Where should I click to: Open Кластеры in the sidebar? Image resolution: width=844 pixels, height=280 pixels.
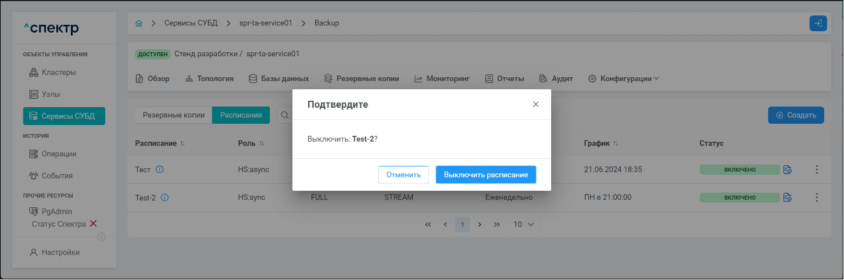pyautogui.click(x=59, y=72)
